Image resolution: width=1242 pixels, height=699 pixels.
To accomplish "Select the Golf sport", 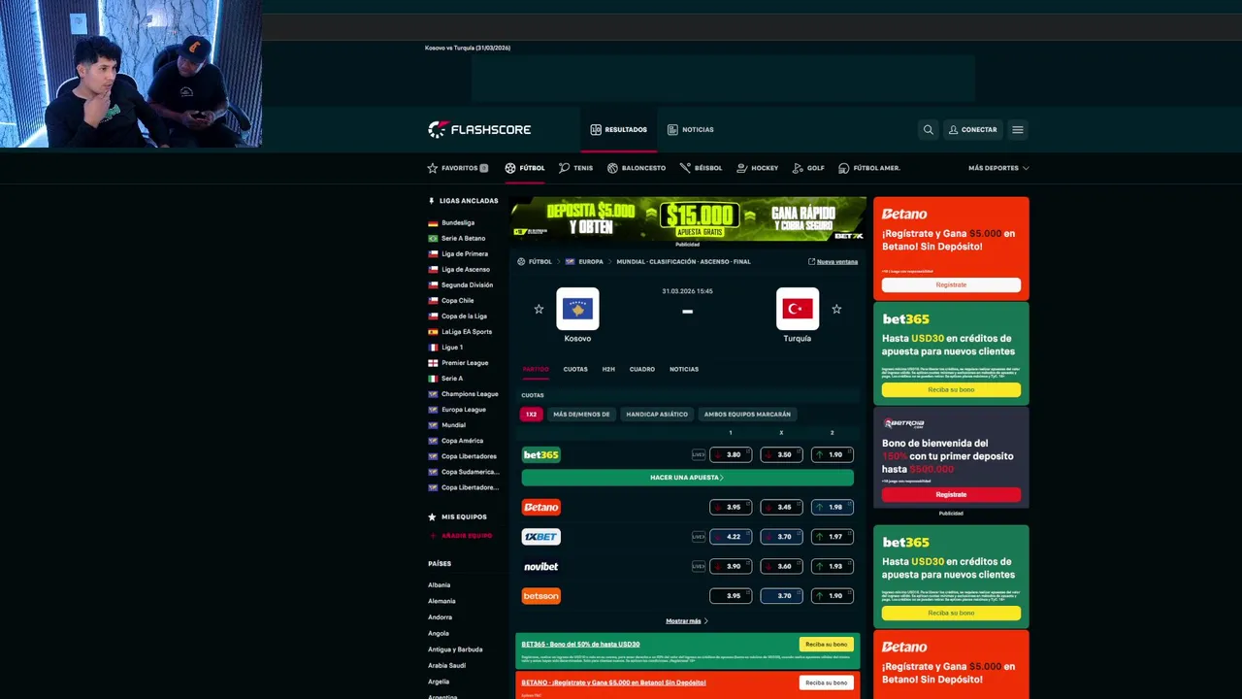I will click(x=808, y=168).
